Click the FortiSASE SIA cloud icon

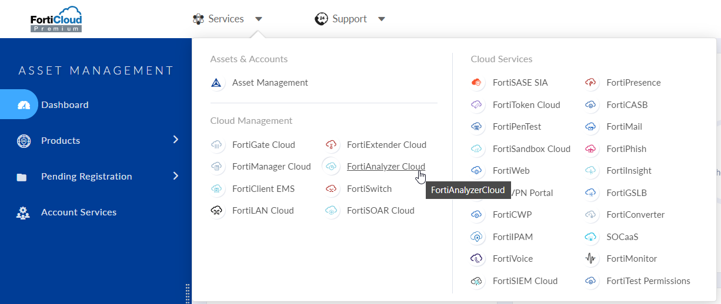click(477, 83)
